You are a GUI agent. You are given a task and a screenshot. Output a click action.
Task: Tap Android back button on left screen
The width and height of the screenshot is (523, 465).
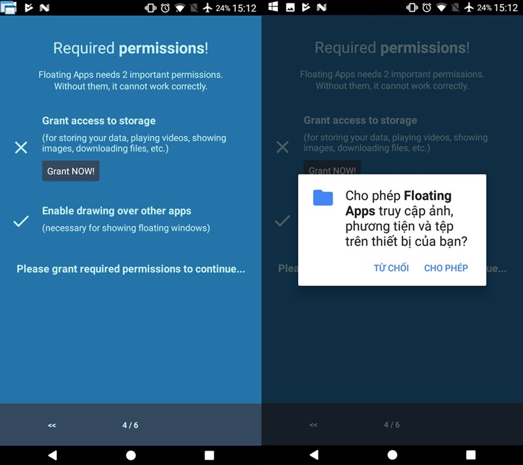tap(52, 455)
